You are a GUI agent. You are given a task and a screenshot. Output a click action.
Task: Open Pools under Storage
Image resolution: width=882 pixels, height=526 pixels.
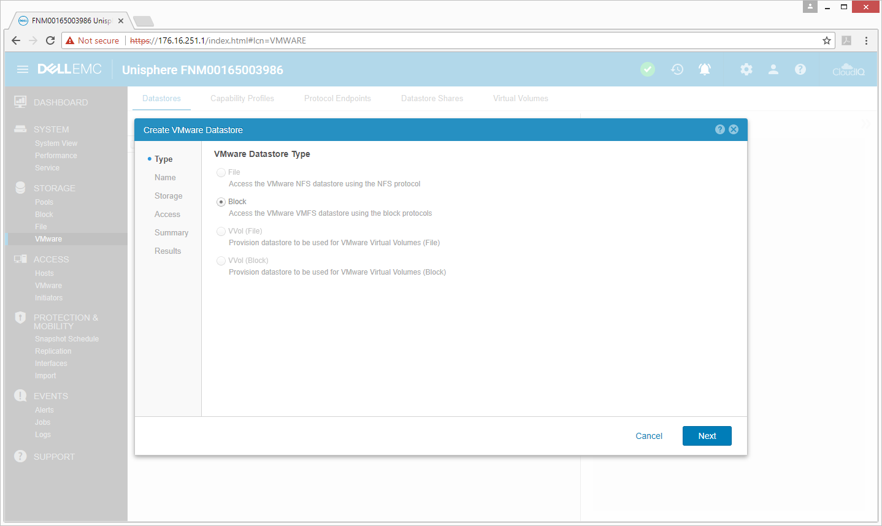tap(44, 202)
